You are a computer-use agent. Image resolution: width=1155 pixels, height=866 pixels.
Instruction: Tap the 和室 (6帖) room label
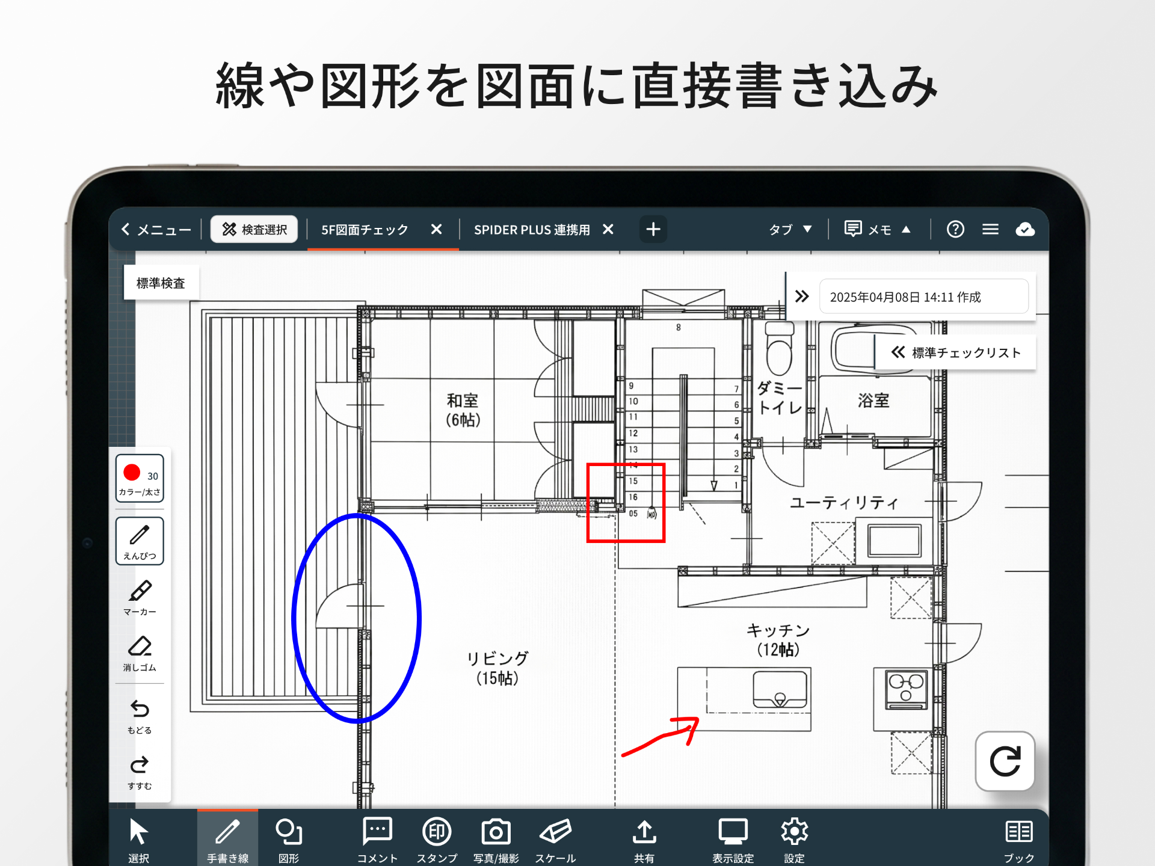click(x=463, y=410)
